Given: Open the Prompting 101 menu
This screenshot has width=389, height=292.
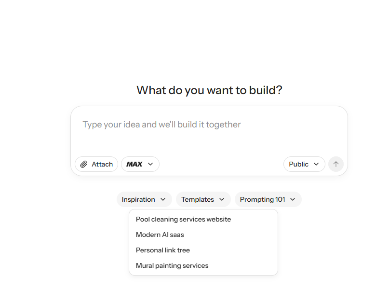Looking at the screenshot, I should click(268, 199).
